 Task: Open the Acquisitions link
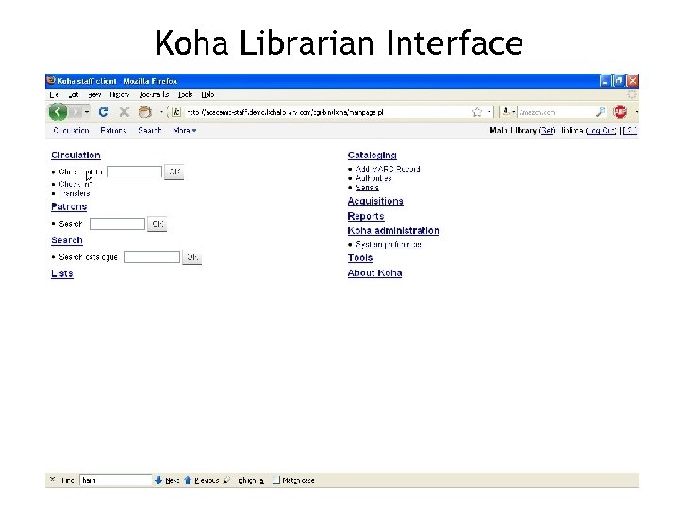375,201
